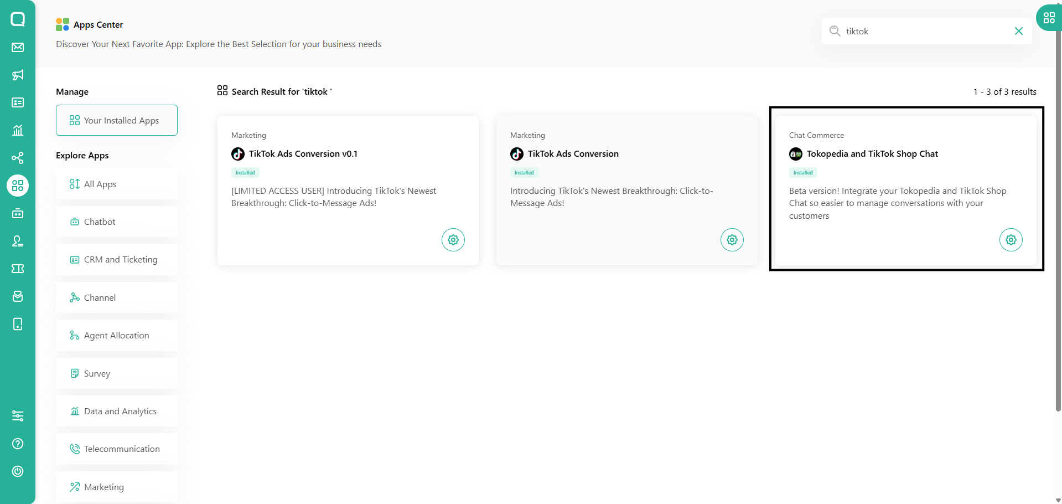Open the megaphone broadcast icon in sidebar
The height and width of the screenshot is (504, 1062).
click(x=18, y=75)
